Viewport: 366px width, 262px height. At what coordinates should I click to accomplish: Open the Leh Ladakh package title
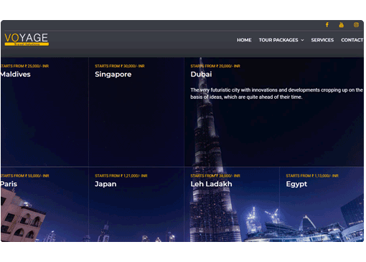[211, 184]
